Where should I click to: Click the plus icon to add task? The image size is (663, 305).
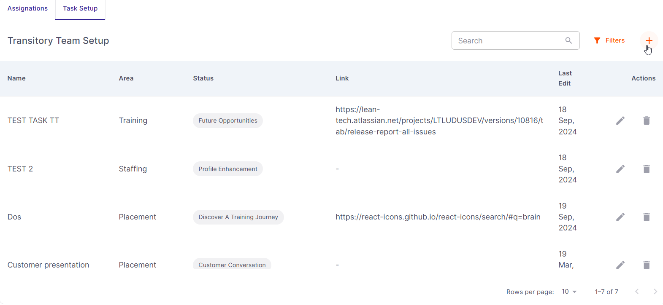[649, 40]
